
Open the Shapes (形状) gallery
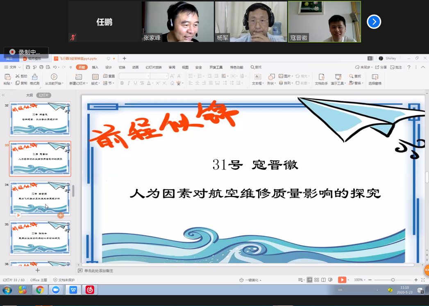point(271,79)
